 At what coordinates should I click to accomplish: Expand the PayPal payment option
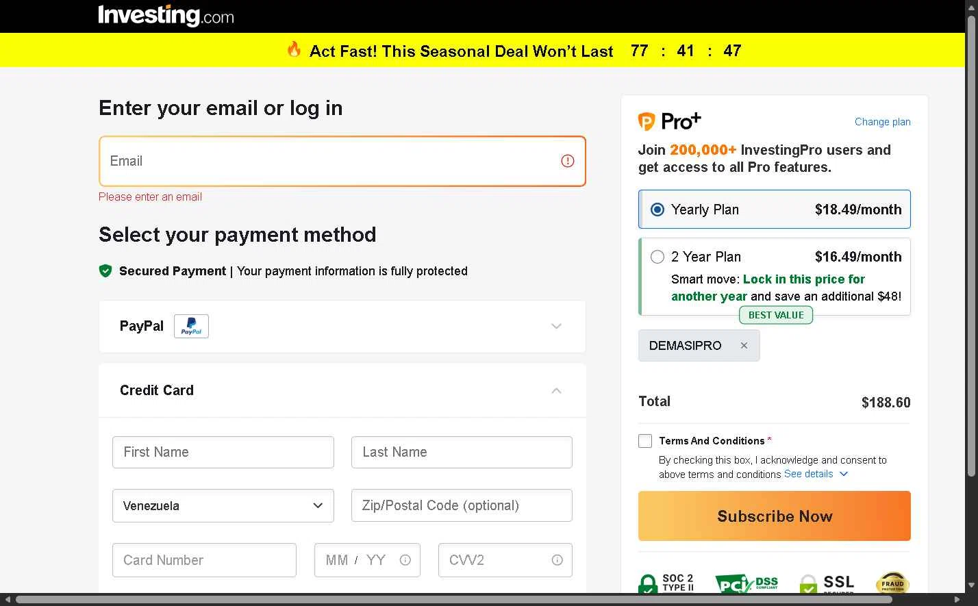556,326
